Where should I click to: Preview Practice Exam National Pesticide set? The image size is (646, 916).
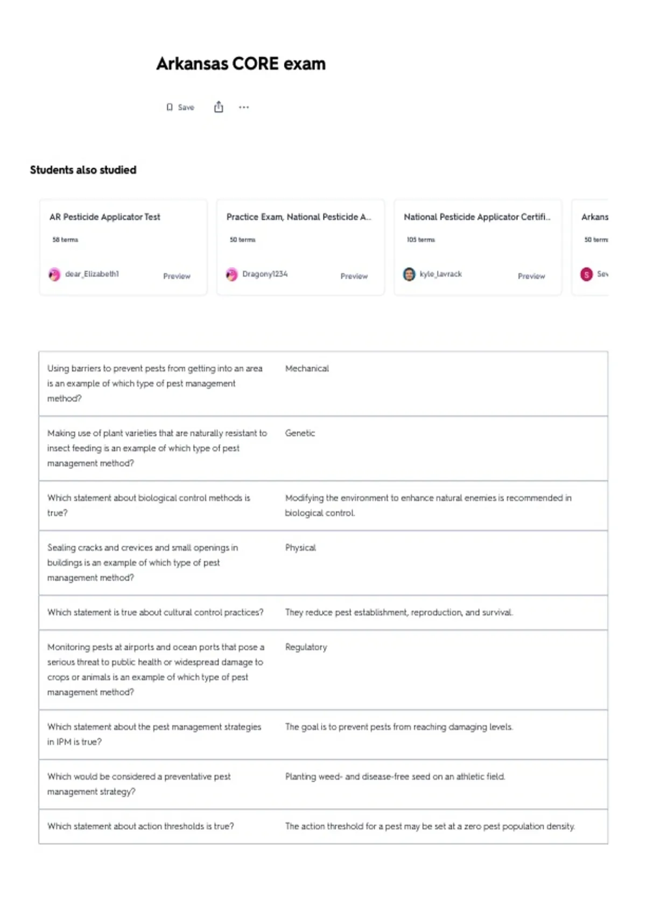pos(354,276)
